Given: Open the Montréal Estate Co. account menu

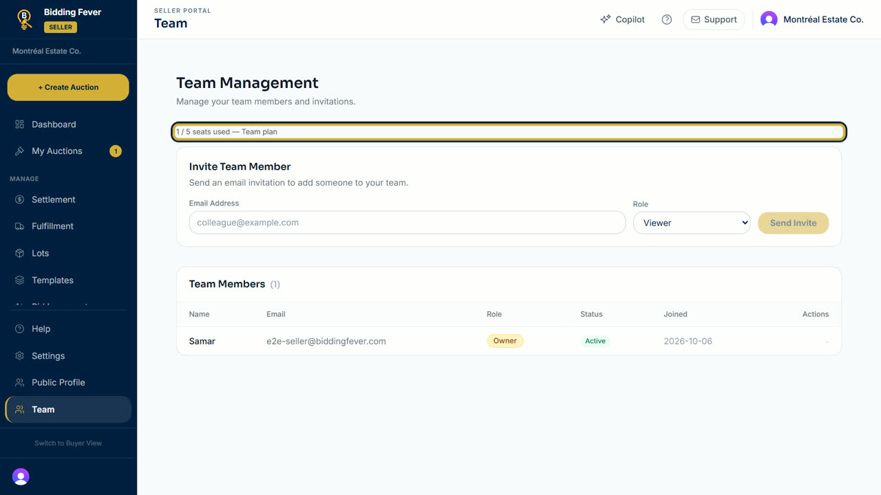Looking at the screenshot, I should [x=812, y=19].
